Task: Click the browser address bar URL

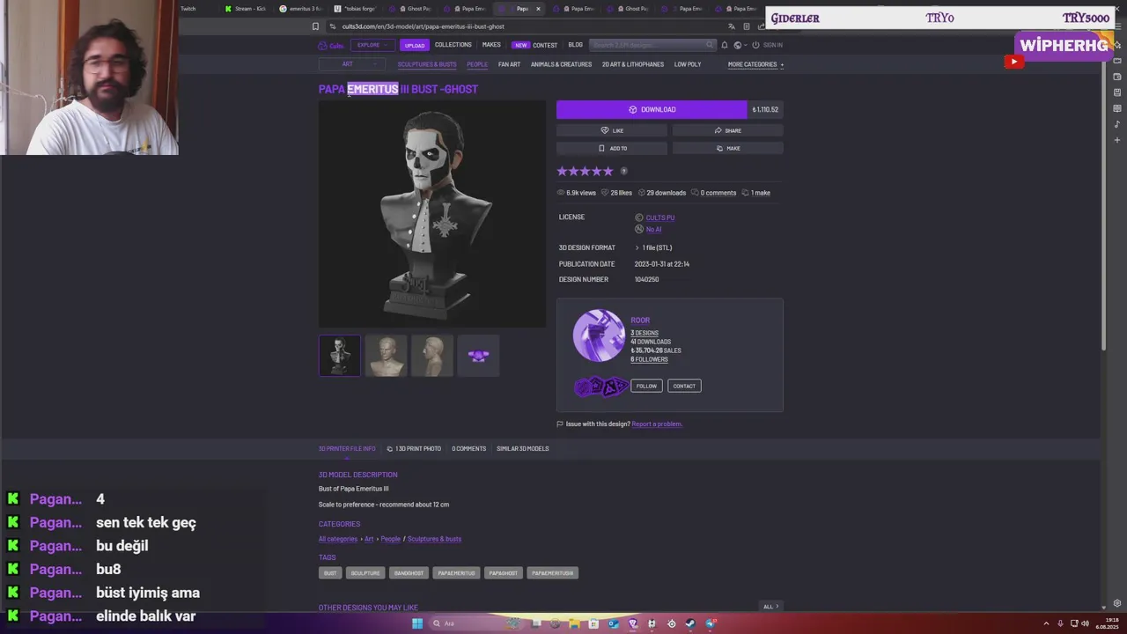Action: [423, 26]
